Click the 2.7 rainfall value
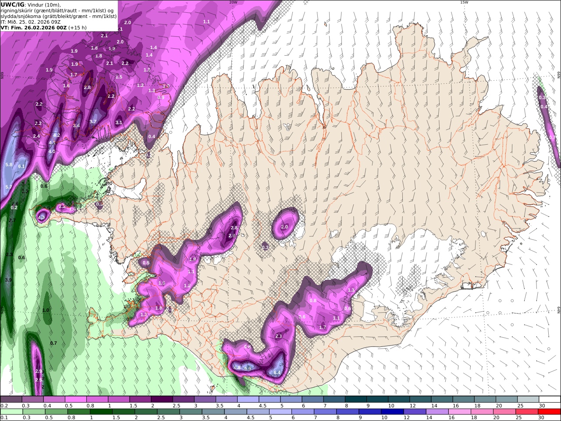 click(12, 220)
